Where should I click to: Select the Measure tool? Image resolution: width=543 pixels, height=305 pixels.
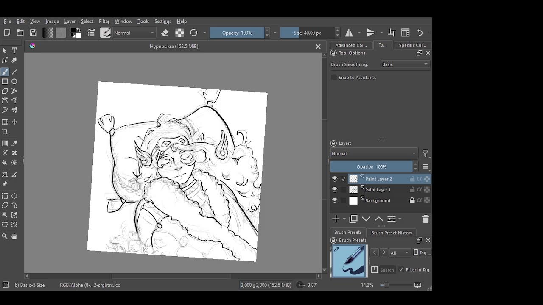click(x=14, y=175)
